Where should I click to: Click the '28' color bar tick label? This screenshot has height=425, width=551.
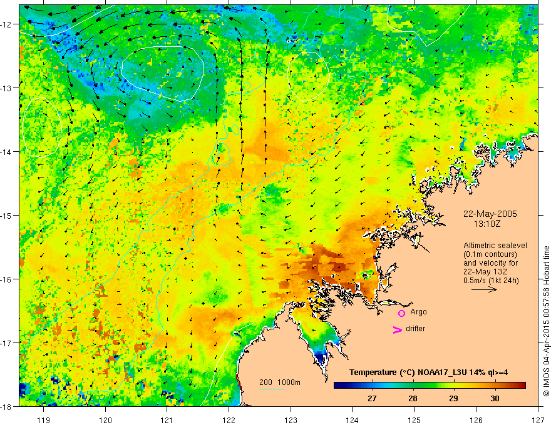(413, 398)
